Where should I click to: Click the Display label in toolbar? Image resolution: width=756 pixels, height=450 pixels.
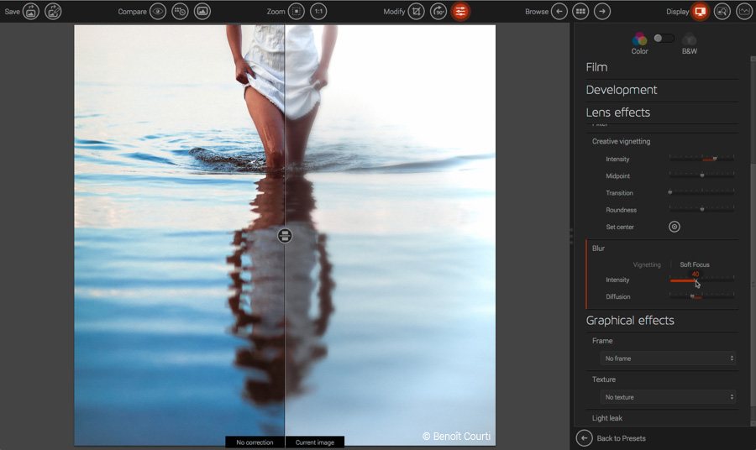pos(677,12)
